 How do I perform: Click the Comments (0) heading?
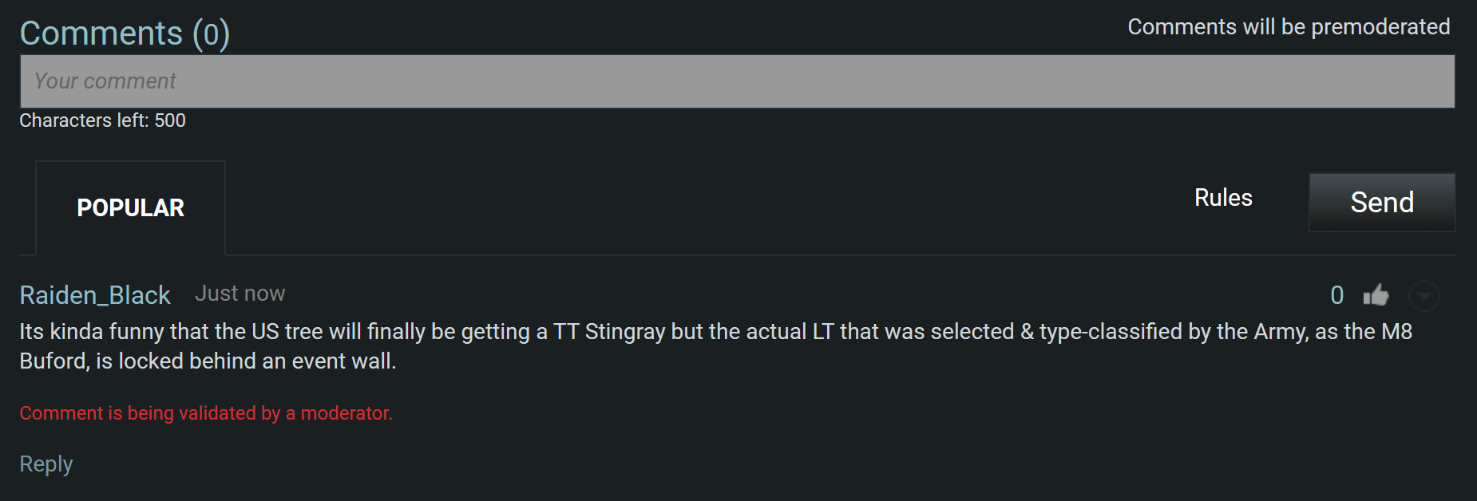(x=125, y=34)
